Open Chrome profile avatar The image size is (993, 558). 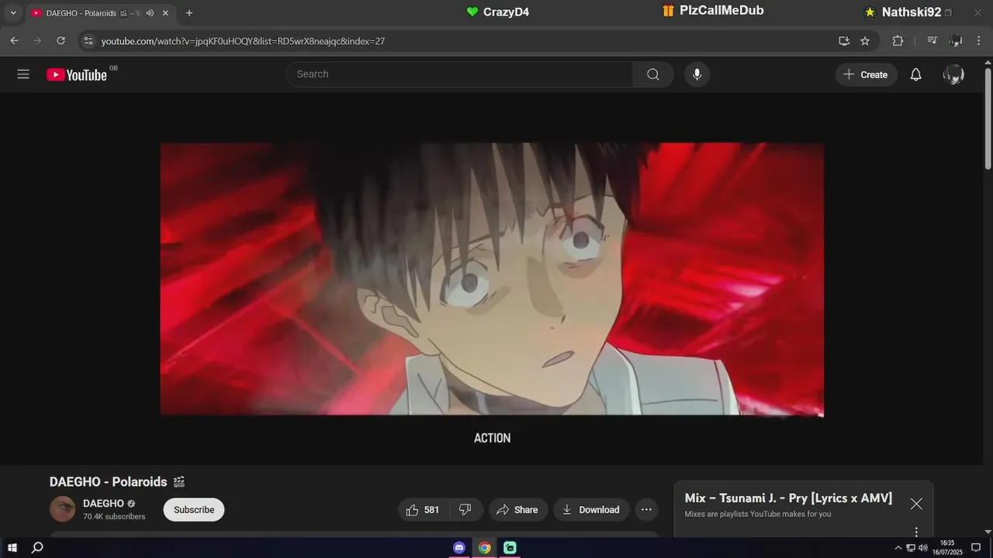(x=956, y=41)
